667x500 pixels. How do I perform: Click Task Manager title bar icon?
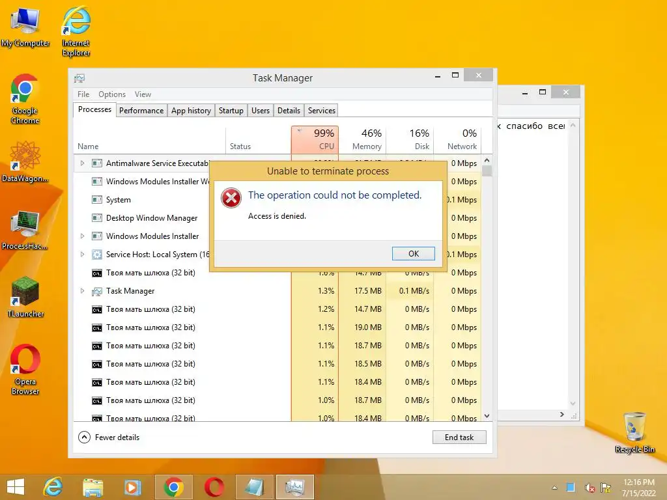click(x=79, y=78)
